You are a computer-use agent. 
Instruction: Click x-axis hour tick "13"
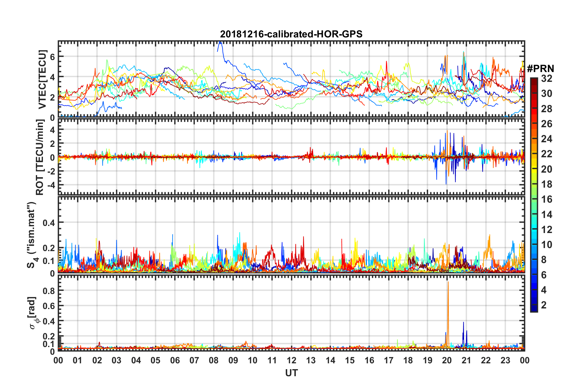pos(311,360)
